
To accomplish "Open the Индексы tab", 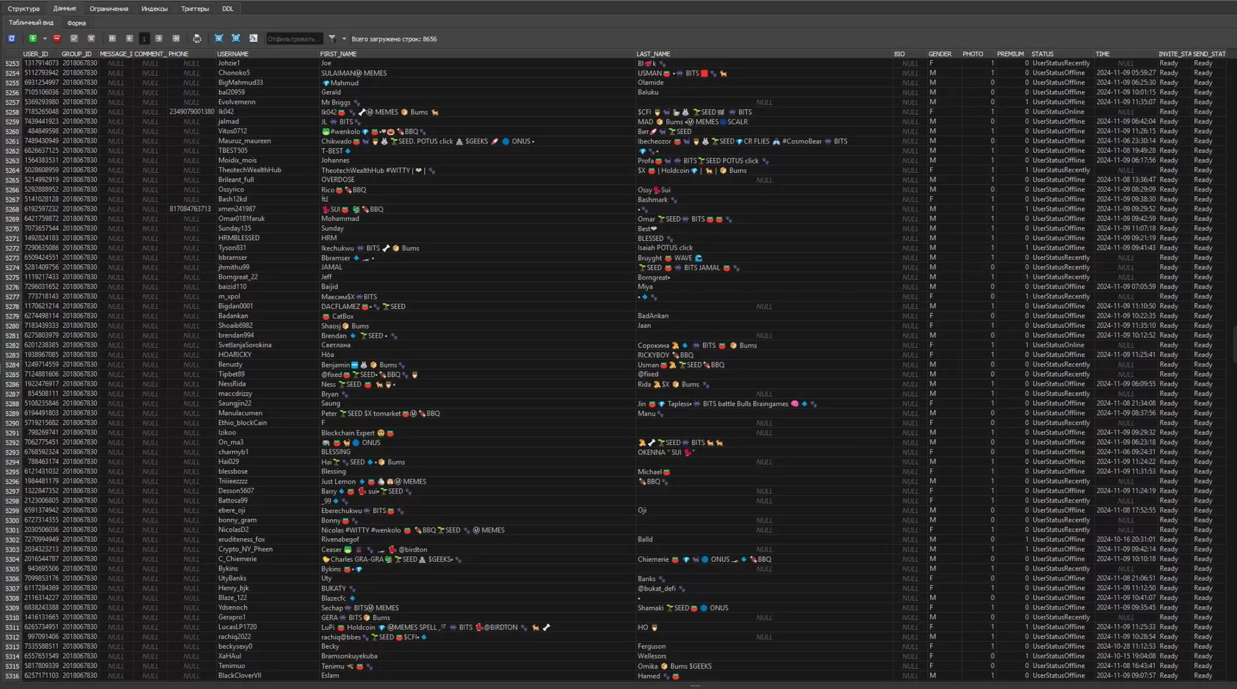I will [x=155, y=8].
